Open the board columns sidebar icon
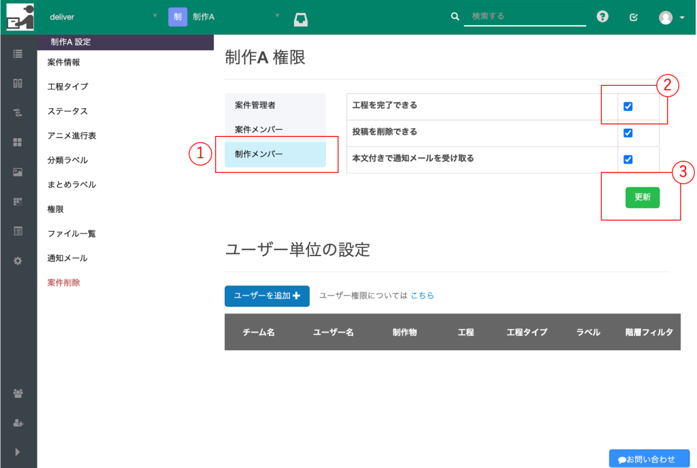Screen dimensions: 697x468 (18, 83)
